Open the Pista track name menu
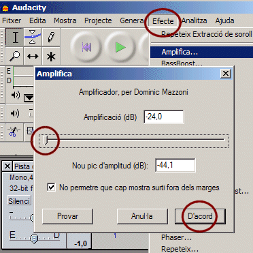The height and width of the screenshot is (253, 253). 22,166
